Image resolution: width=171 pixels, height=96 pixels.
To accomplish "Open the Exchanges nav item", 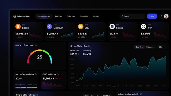I will coord(71,16).
